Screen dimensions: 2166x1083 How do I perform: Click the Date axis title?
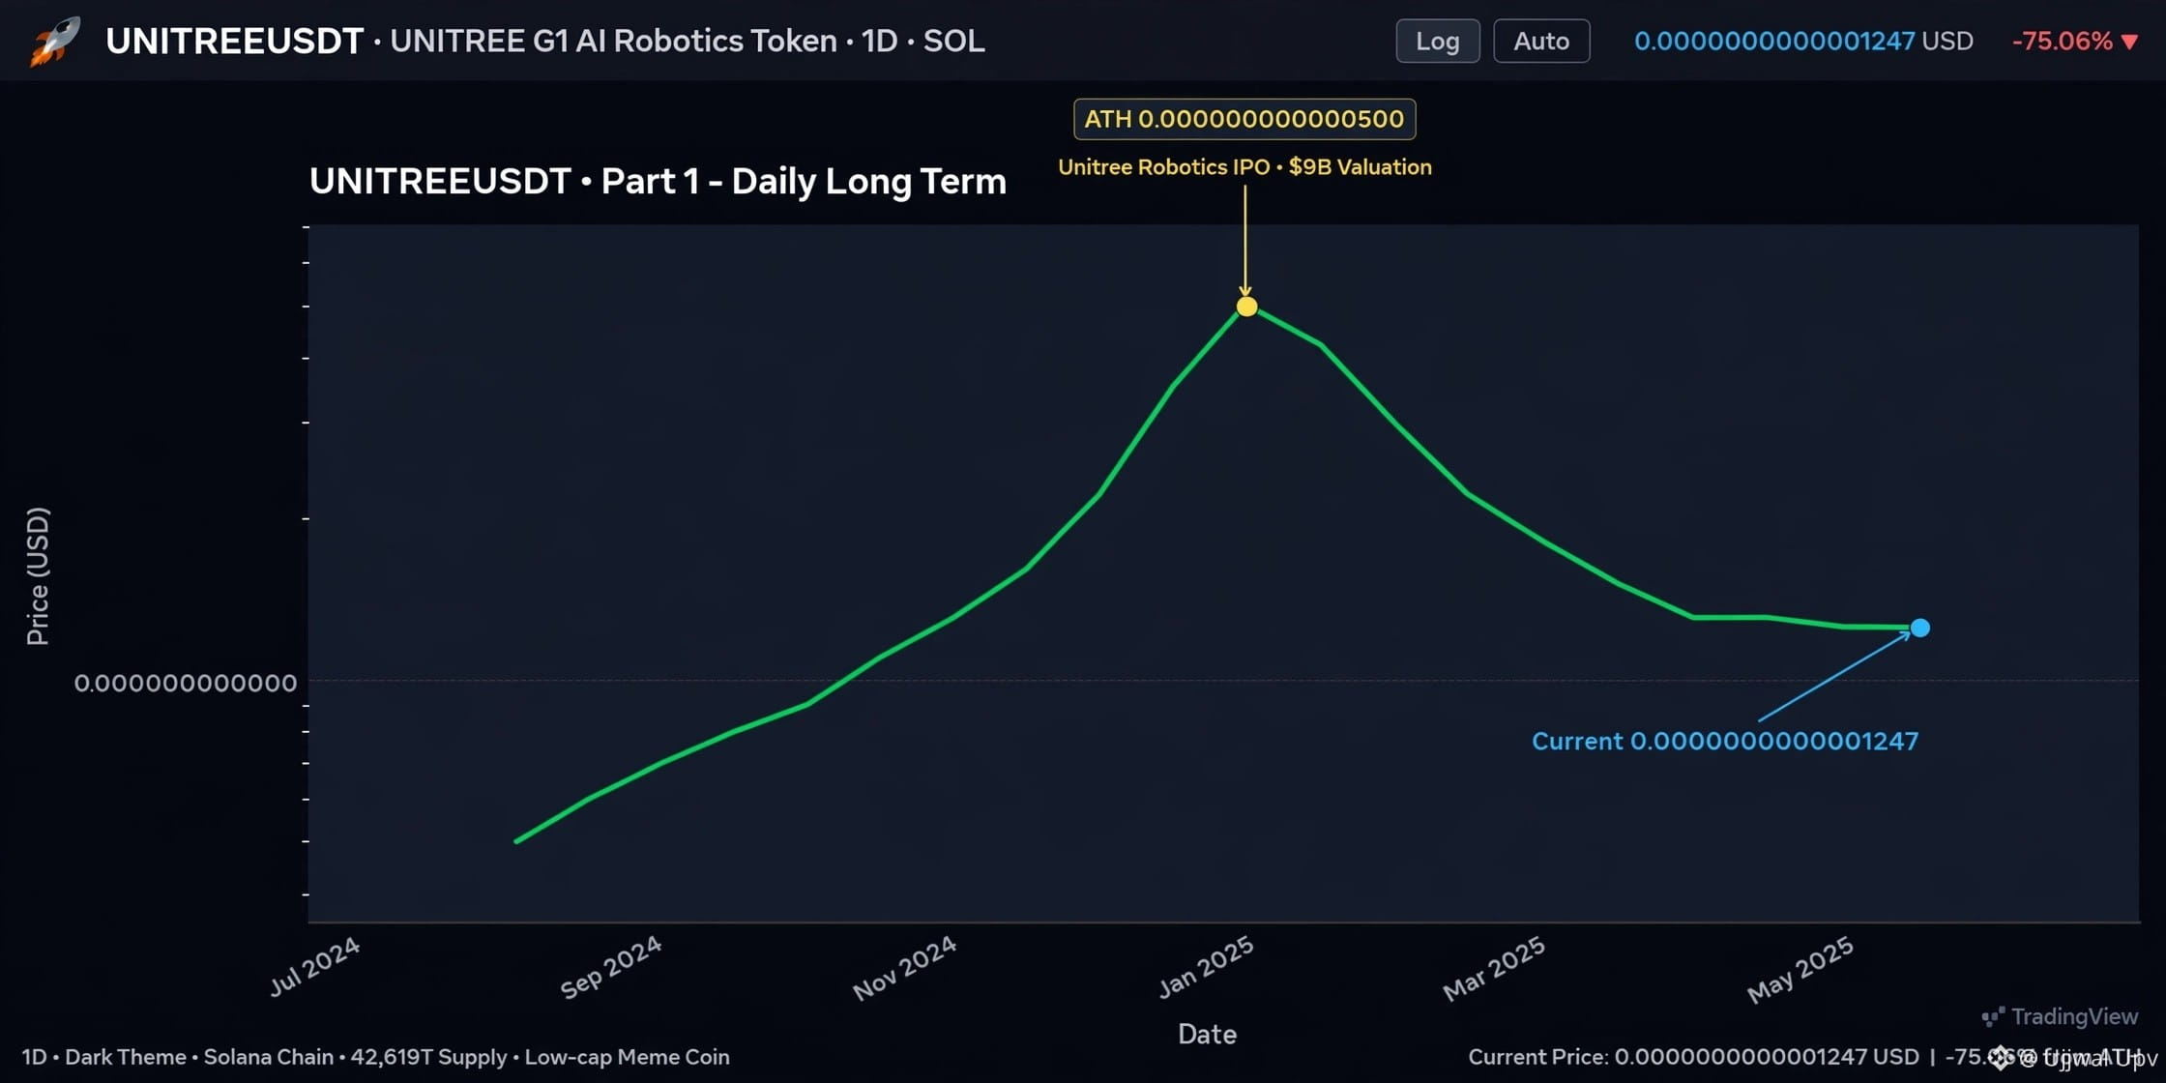click(1207, 1034)
